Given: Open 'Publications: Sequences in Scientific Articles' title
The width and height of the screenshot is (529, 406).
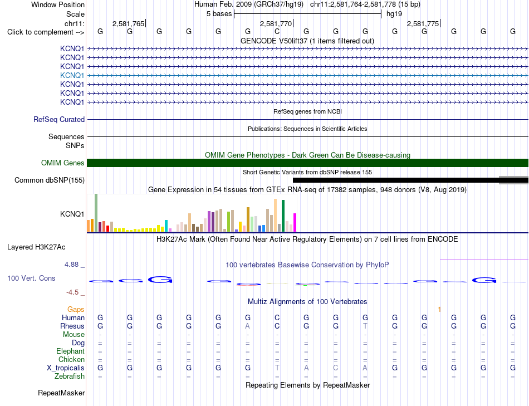Looking at the screenshot, I should (307, 129).
